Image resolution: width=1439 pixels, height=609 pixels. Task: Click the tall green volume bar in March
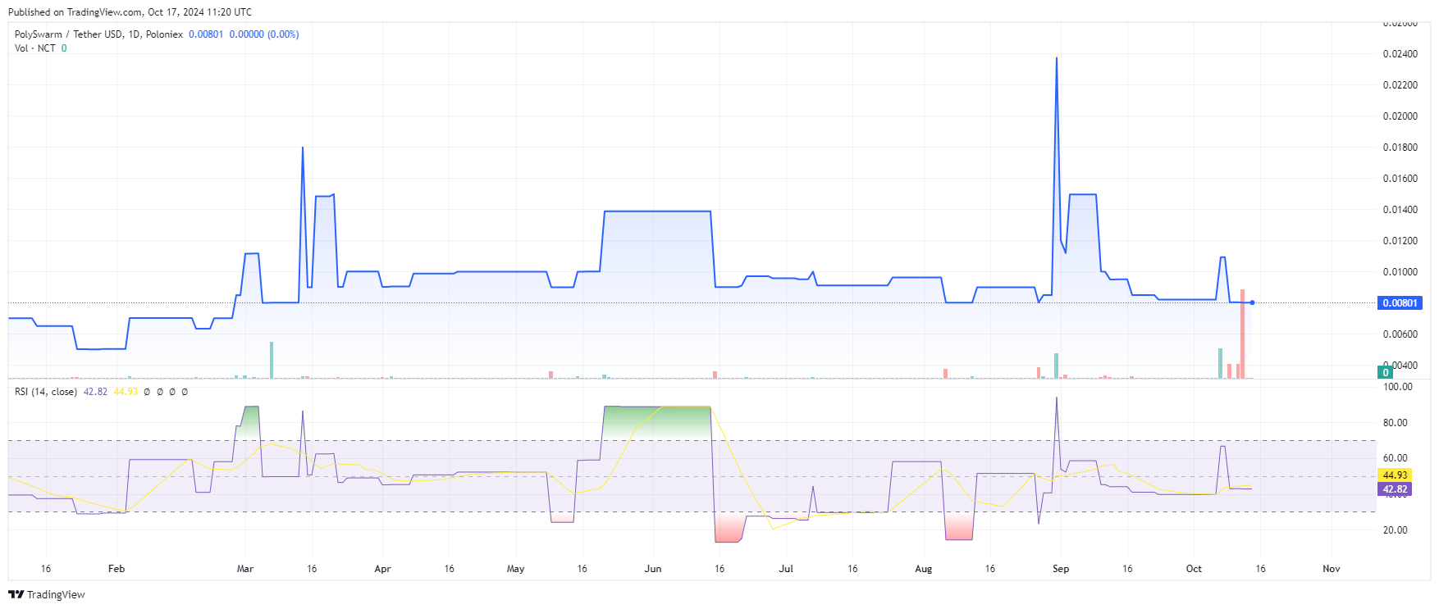pos(272,360)
